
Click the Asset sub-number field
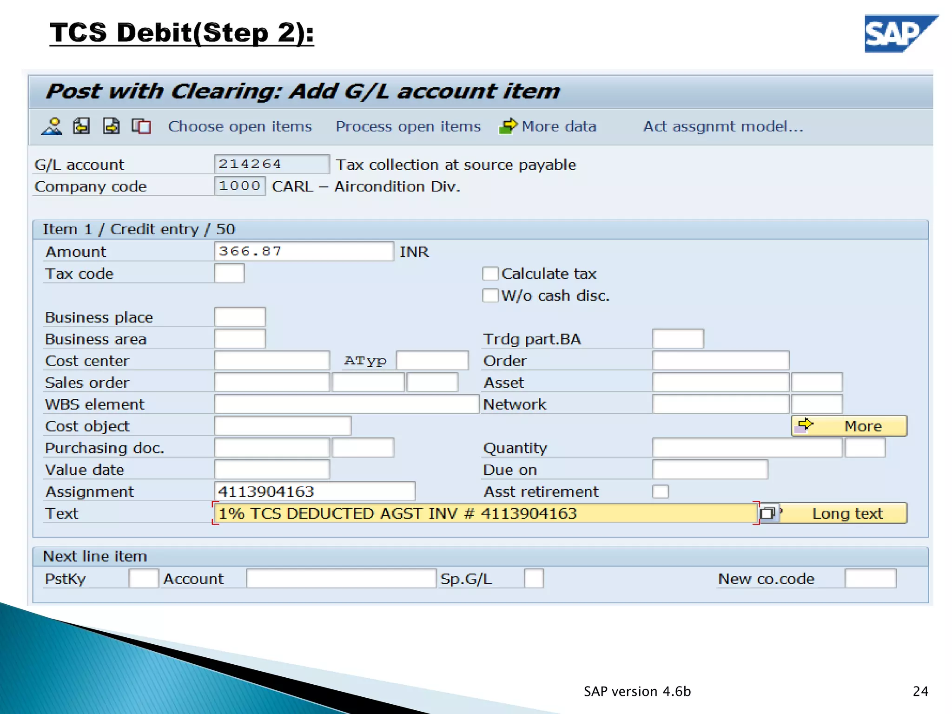tap(817, 383)
